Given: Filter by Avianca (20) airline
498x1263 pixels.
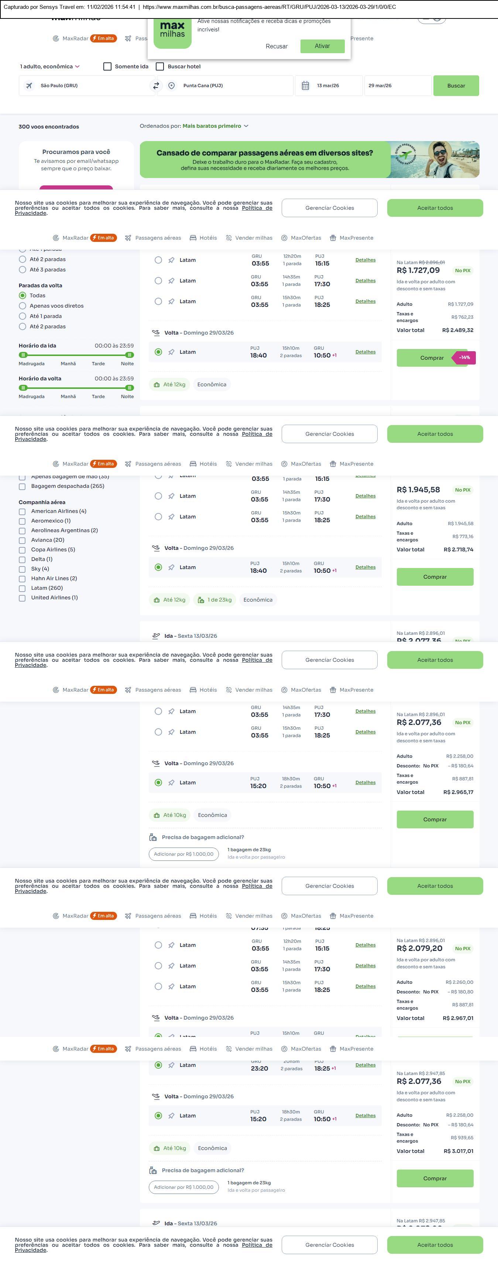Looking at the screenshot, I should tap(22, 540).
